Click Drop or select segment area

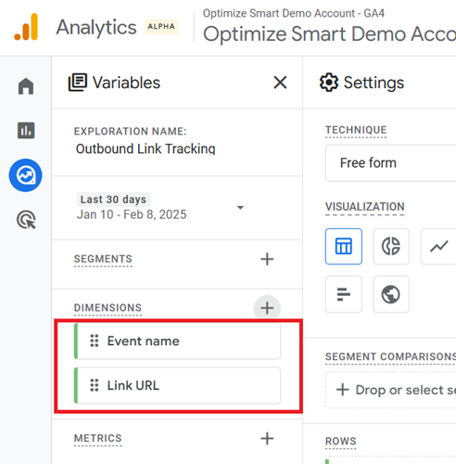pyautogui.click(x=391, y=390)
